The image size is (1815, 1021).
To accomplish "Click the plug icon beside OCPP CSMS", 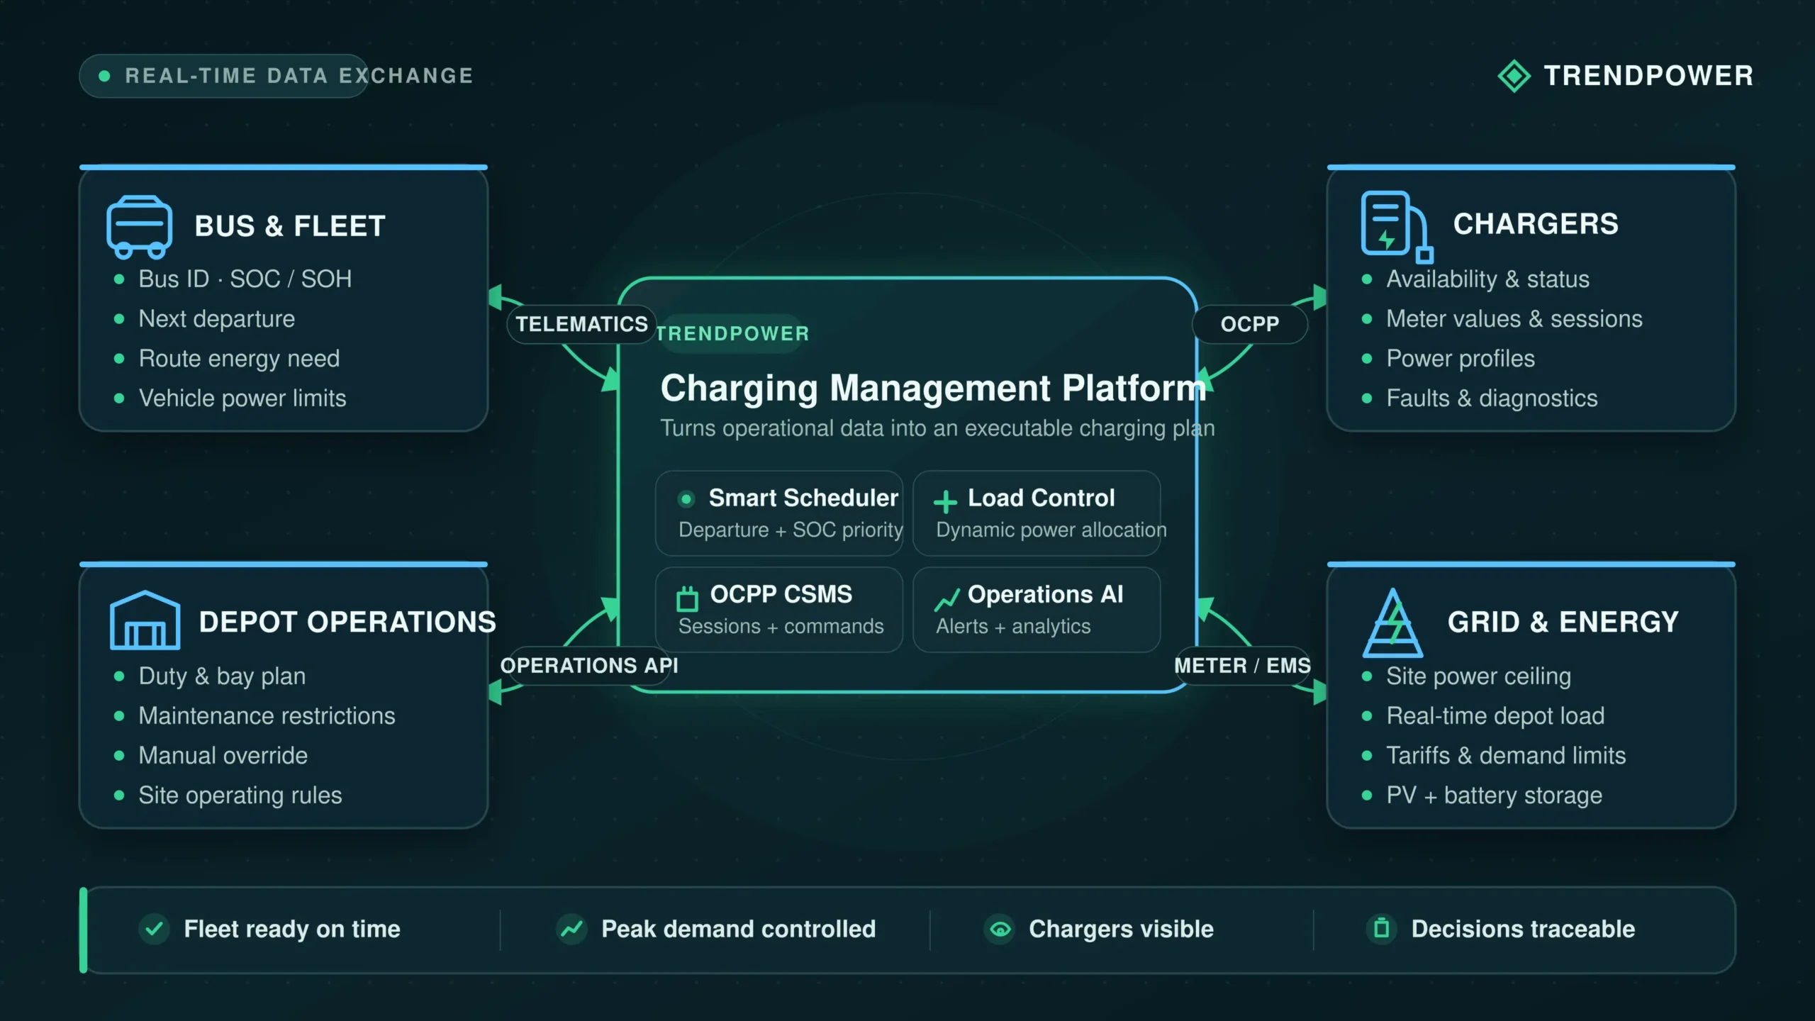I will point(687,598).
